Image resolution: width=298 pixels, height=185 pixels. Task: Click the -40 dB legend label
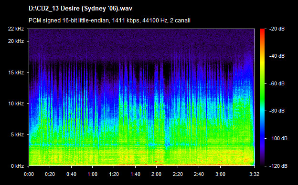(x=277, y=56)
